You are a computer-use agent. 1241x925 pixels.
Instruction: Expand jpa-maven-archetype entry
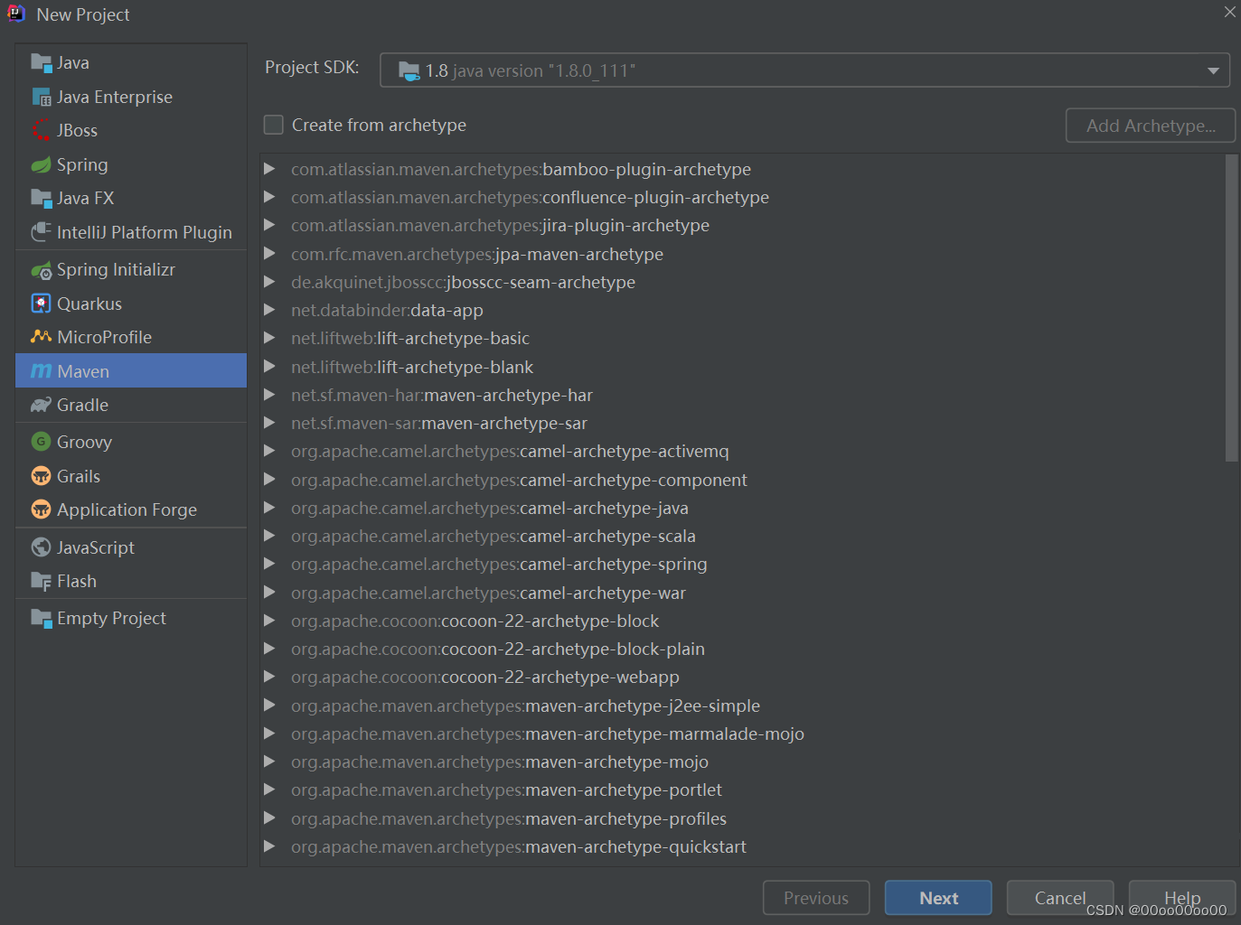point(269,254)
